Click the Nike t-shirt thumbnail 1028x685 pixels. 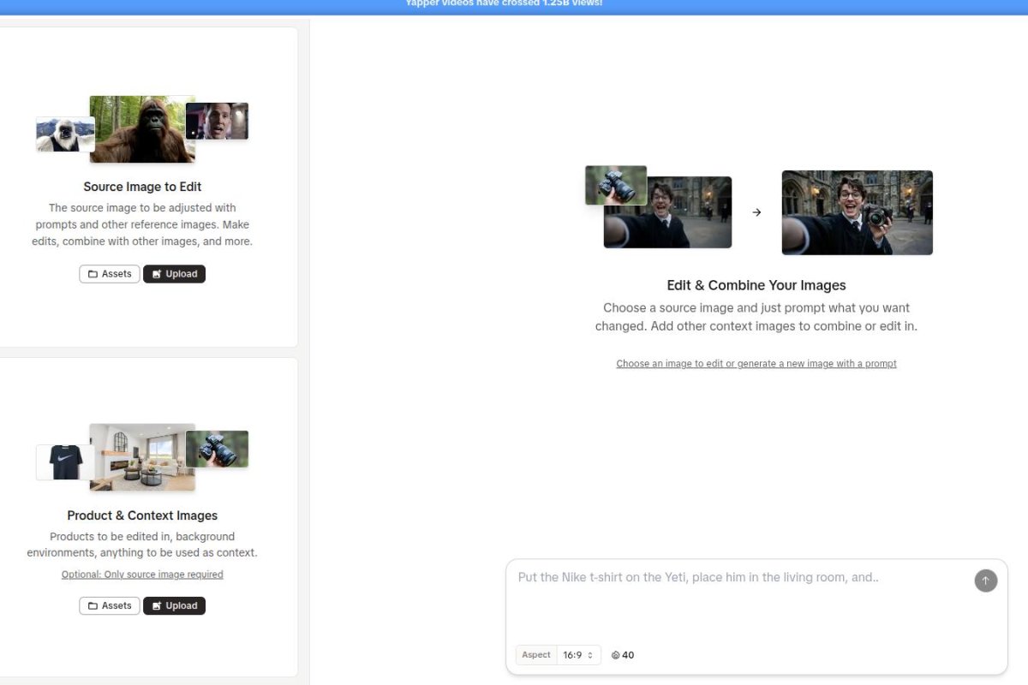click(x=63, y=462)
